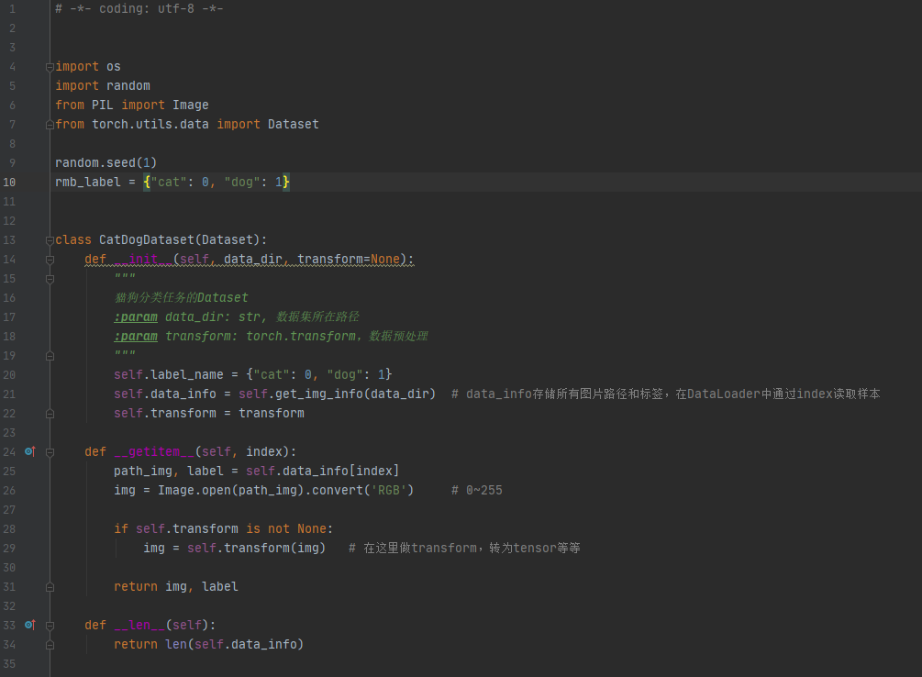Collapse the __len__ method fold marker
922x677 pixels.
pos(50,626)
